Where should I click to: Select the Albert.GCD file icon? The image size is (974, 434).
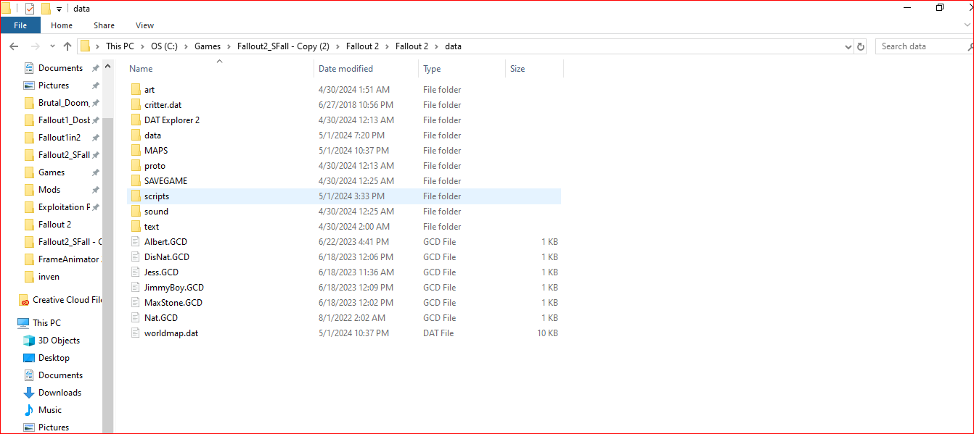[136, 242]
